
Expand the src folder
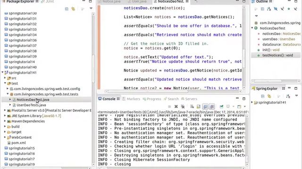click(5, 78)
